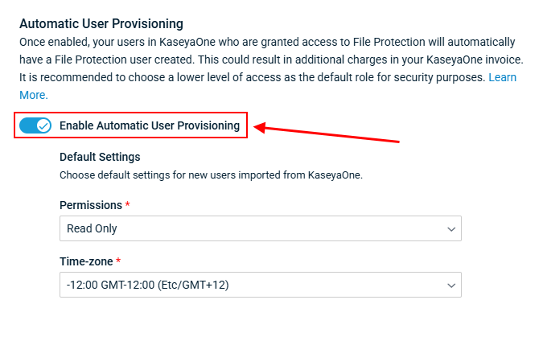
Task: Open the Permissions dropdown
Action: [260, 228]
